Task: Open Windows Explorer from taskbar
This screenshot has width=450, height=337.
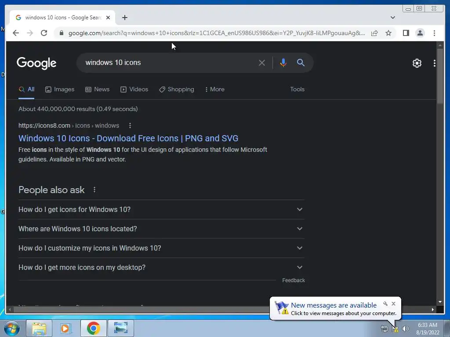Action: click(39, 328)
